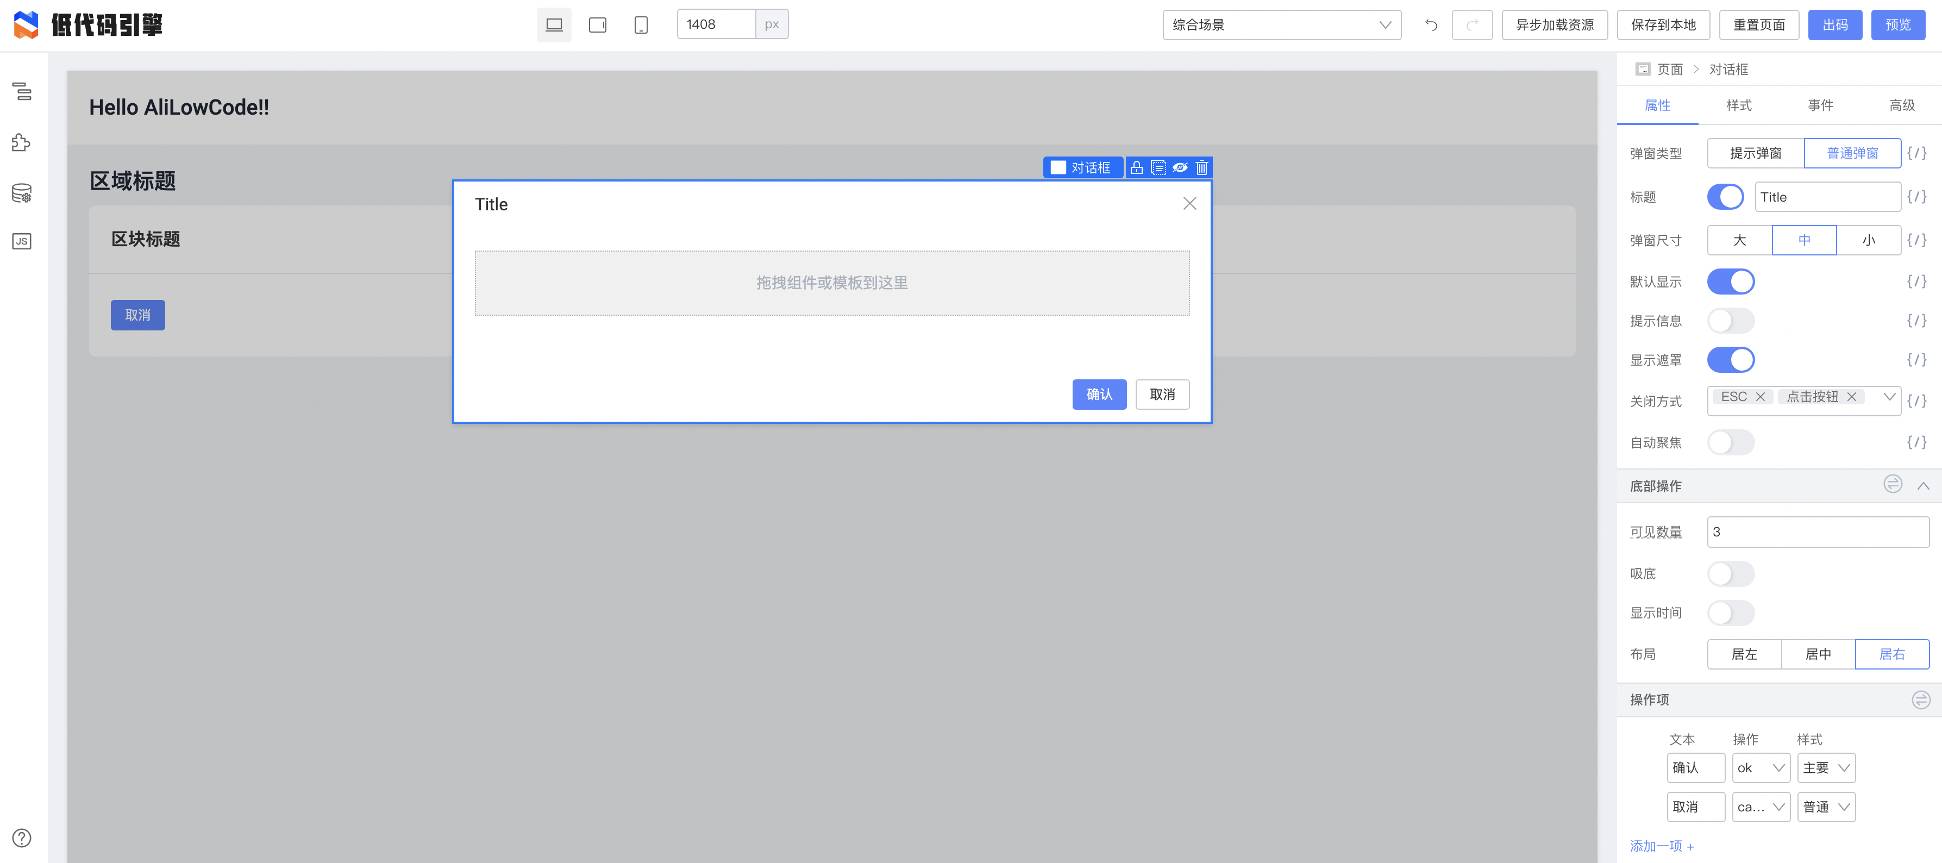Turn on the 吸底 switch
The image size is (1942, 863).
pyautogui.click(x=1730, y=574)
